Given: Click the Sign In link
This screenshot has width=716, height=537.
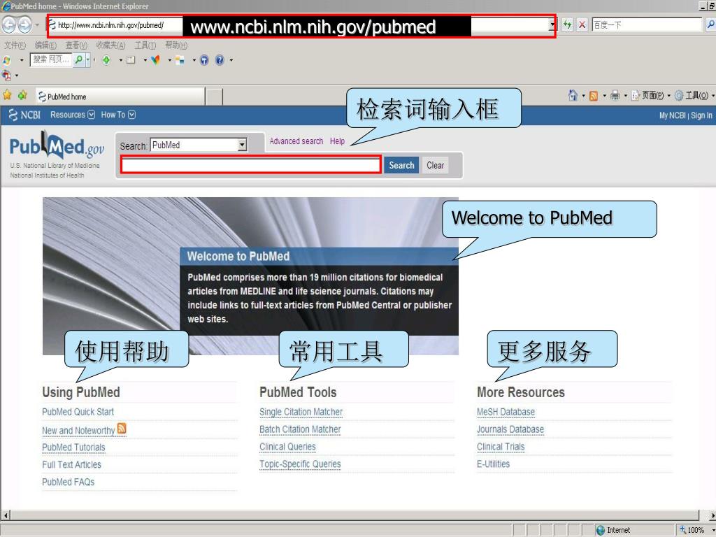Looking at the screenshot, I should [701, 115].
